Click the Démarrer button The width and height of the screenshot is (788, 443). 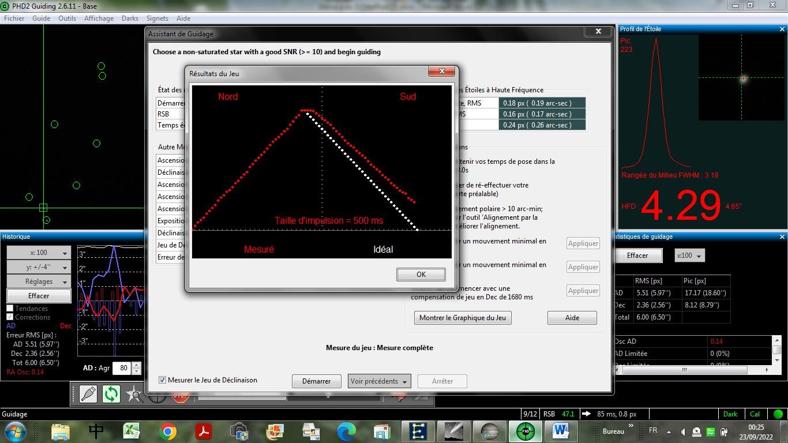317,381
